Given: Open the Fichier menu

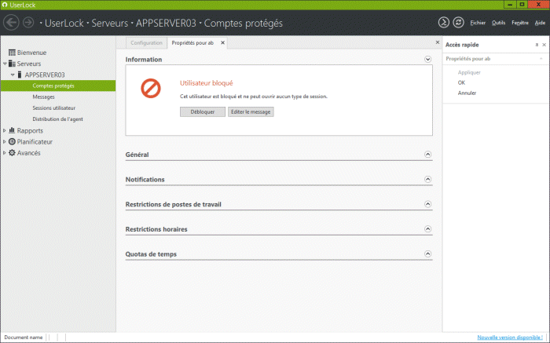Looking at the screenshot, I should tap(478, 23).
